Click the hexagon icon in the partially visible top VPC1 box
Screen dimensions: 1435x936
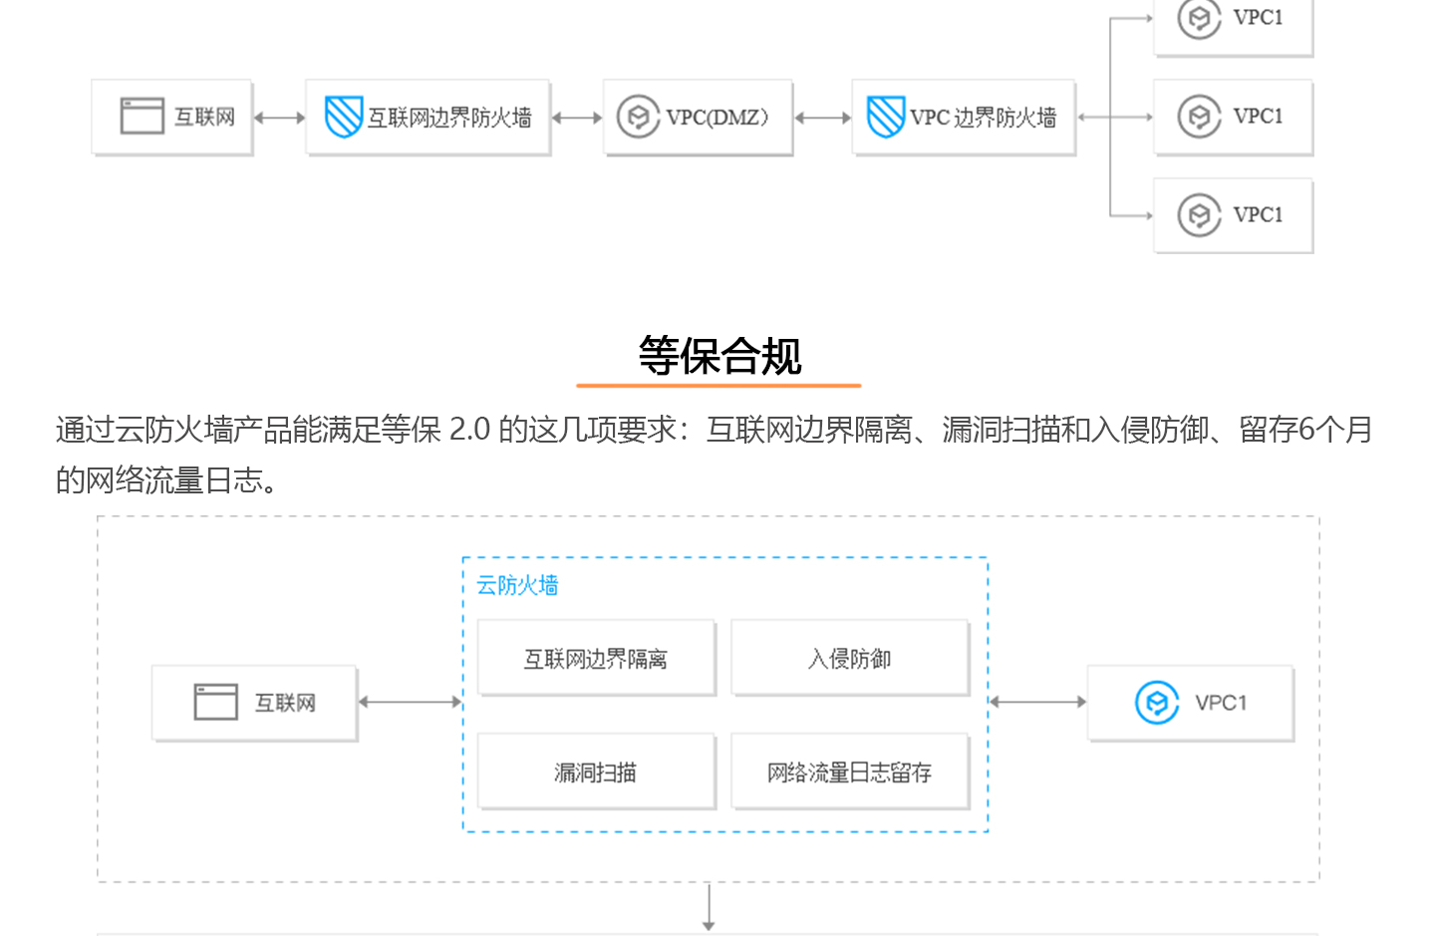click(x=1199, y=18)
